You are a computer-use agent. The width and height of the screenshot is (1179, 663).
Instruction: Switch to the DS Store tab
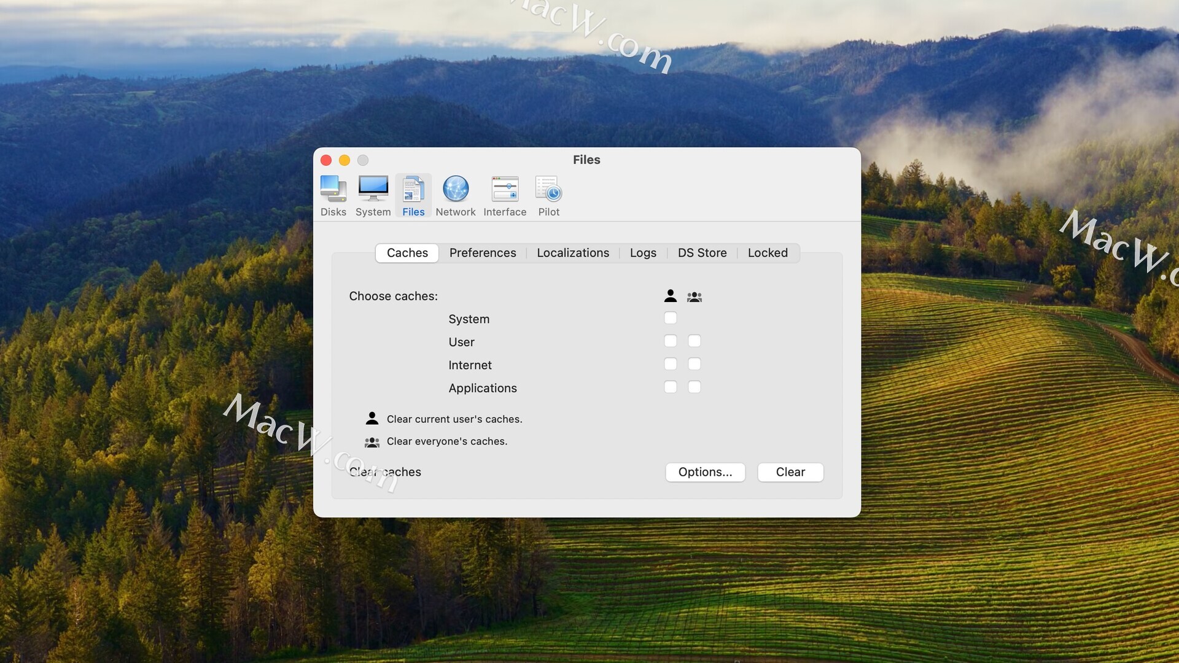pos(702,253)
